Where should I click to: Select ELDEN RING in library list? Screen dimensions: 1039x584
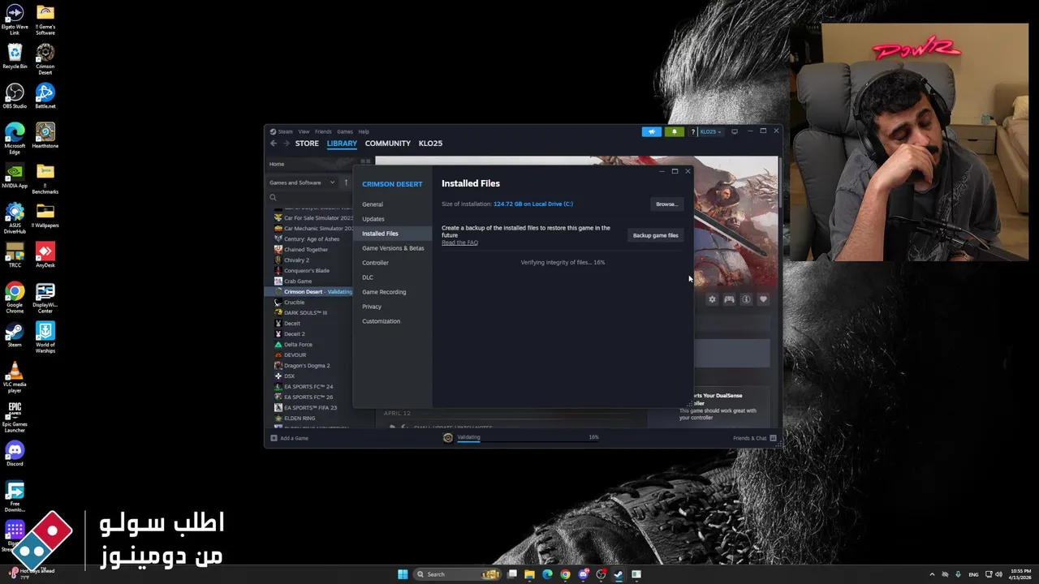300,419
